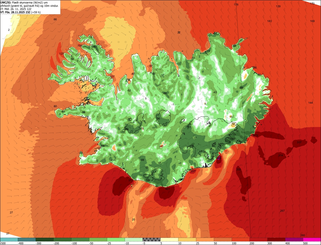This screenshot has width=321, height=245.
Task: Click the map value 183 in the northeast sea
Action: pyautogui.click(x=269, y=21)
